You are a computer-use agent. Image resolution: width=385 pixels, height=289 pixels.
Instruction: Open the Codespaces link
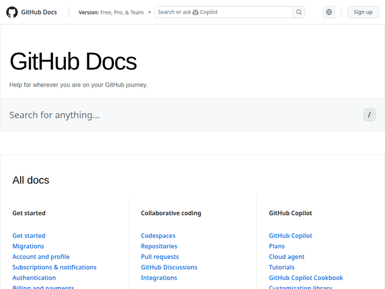click(x=158, y=236)
